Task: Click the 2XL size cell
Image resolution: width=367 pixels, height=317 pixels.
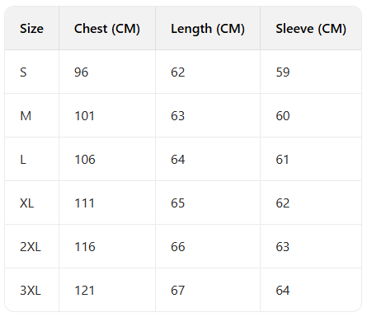Action: [31, 247]
